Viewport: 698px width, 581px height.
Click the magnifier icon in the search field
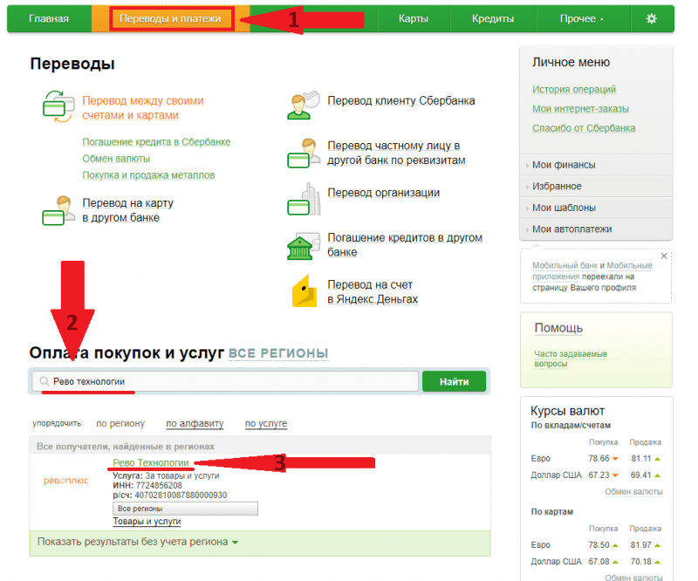pos(44,381)
